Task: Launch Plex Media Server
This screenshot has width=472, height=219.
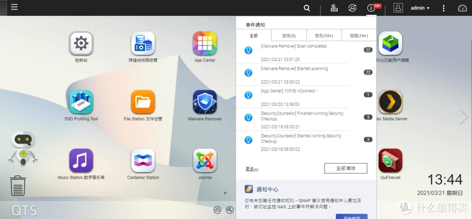Action: (x=391, y=102)
